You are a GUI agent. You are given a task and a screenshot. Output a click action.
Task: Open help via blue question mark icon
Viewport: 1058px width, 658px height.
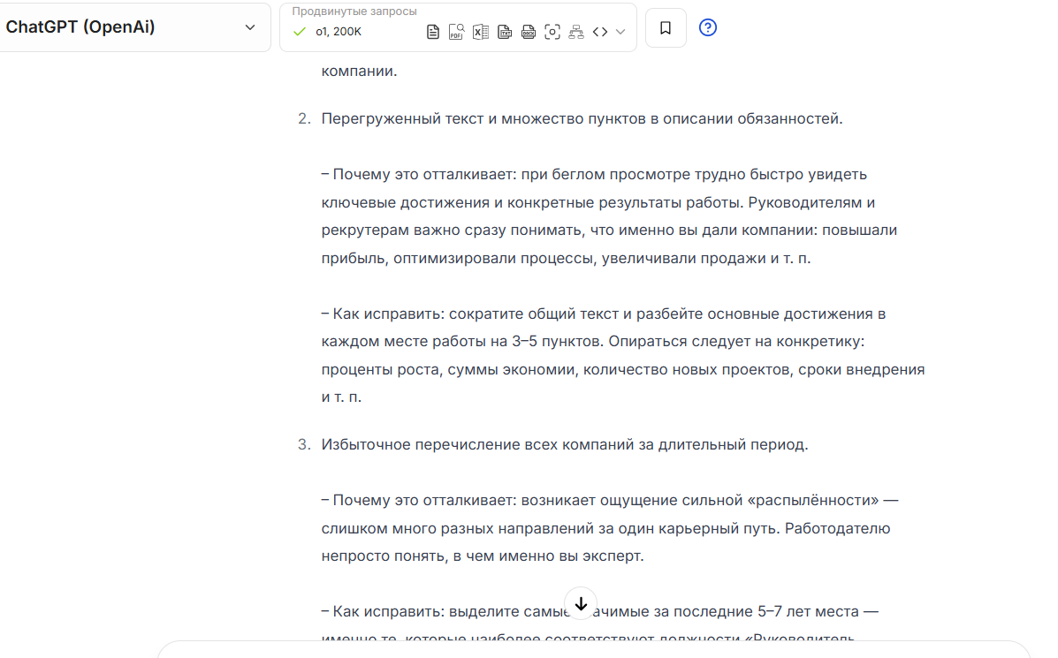pyautogui.click(x=708, y=27)
